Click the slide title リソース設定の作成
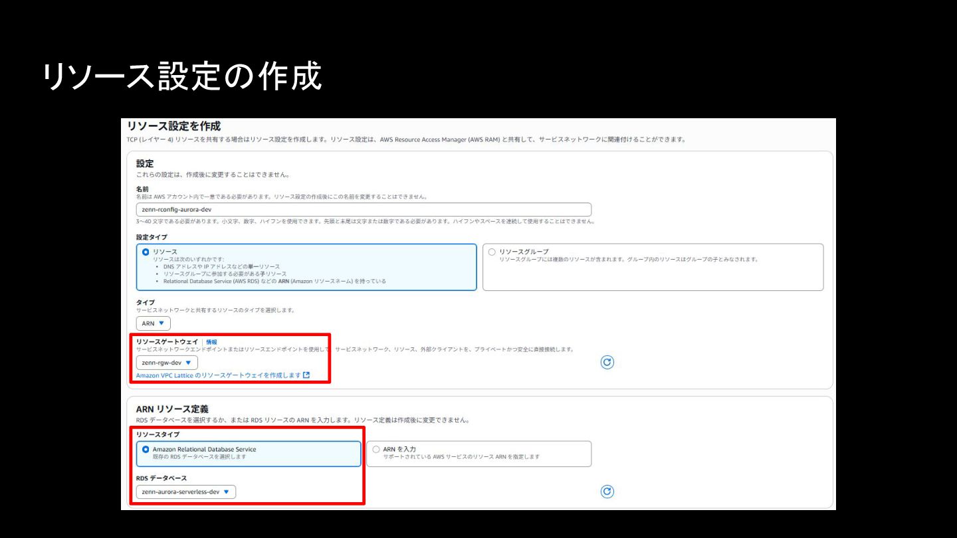957x538 pixels. (x=181, y=76)
